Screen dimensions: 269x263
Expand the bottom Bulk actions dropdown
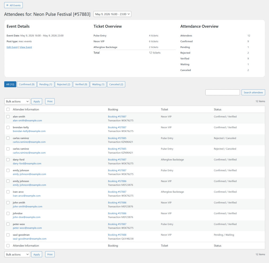point(17,254)
